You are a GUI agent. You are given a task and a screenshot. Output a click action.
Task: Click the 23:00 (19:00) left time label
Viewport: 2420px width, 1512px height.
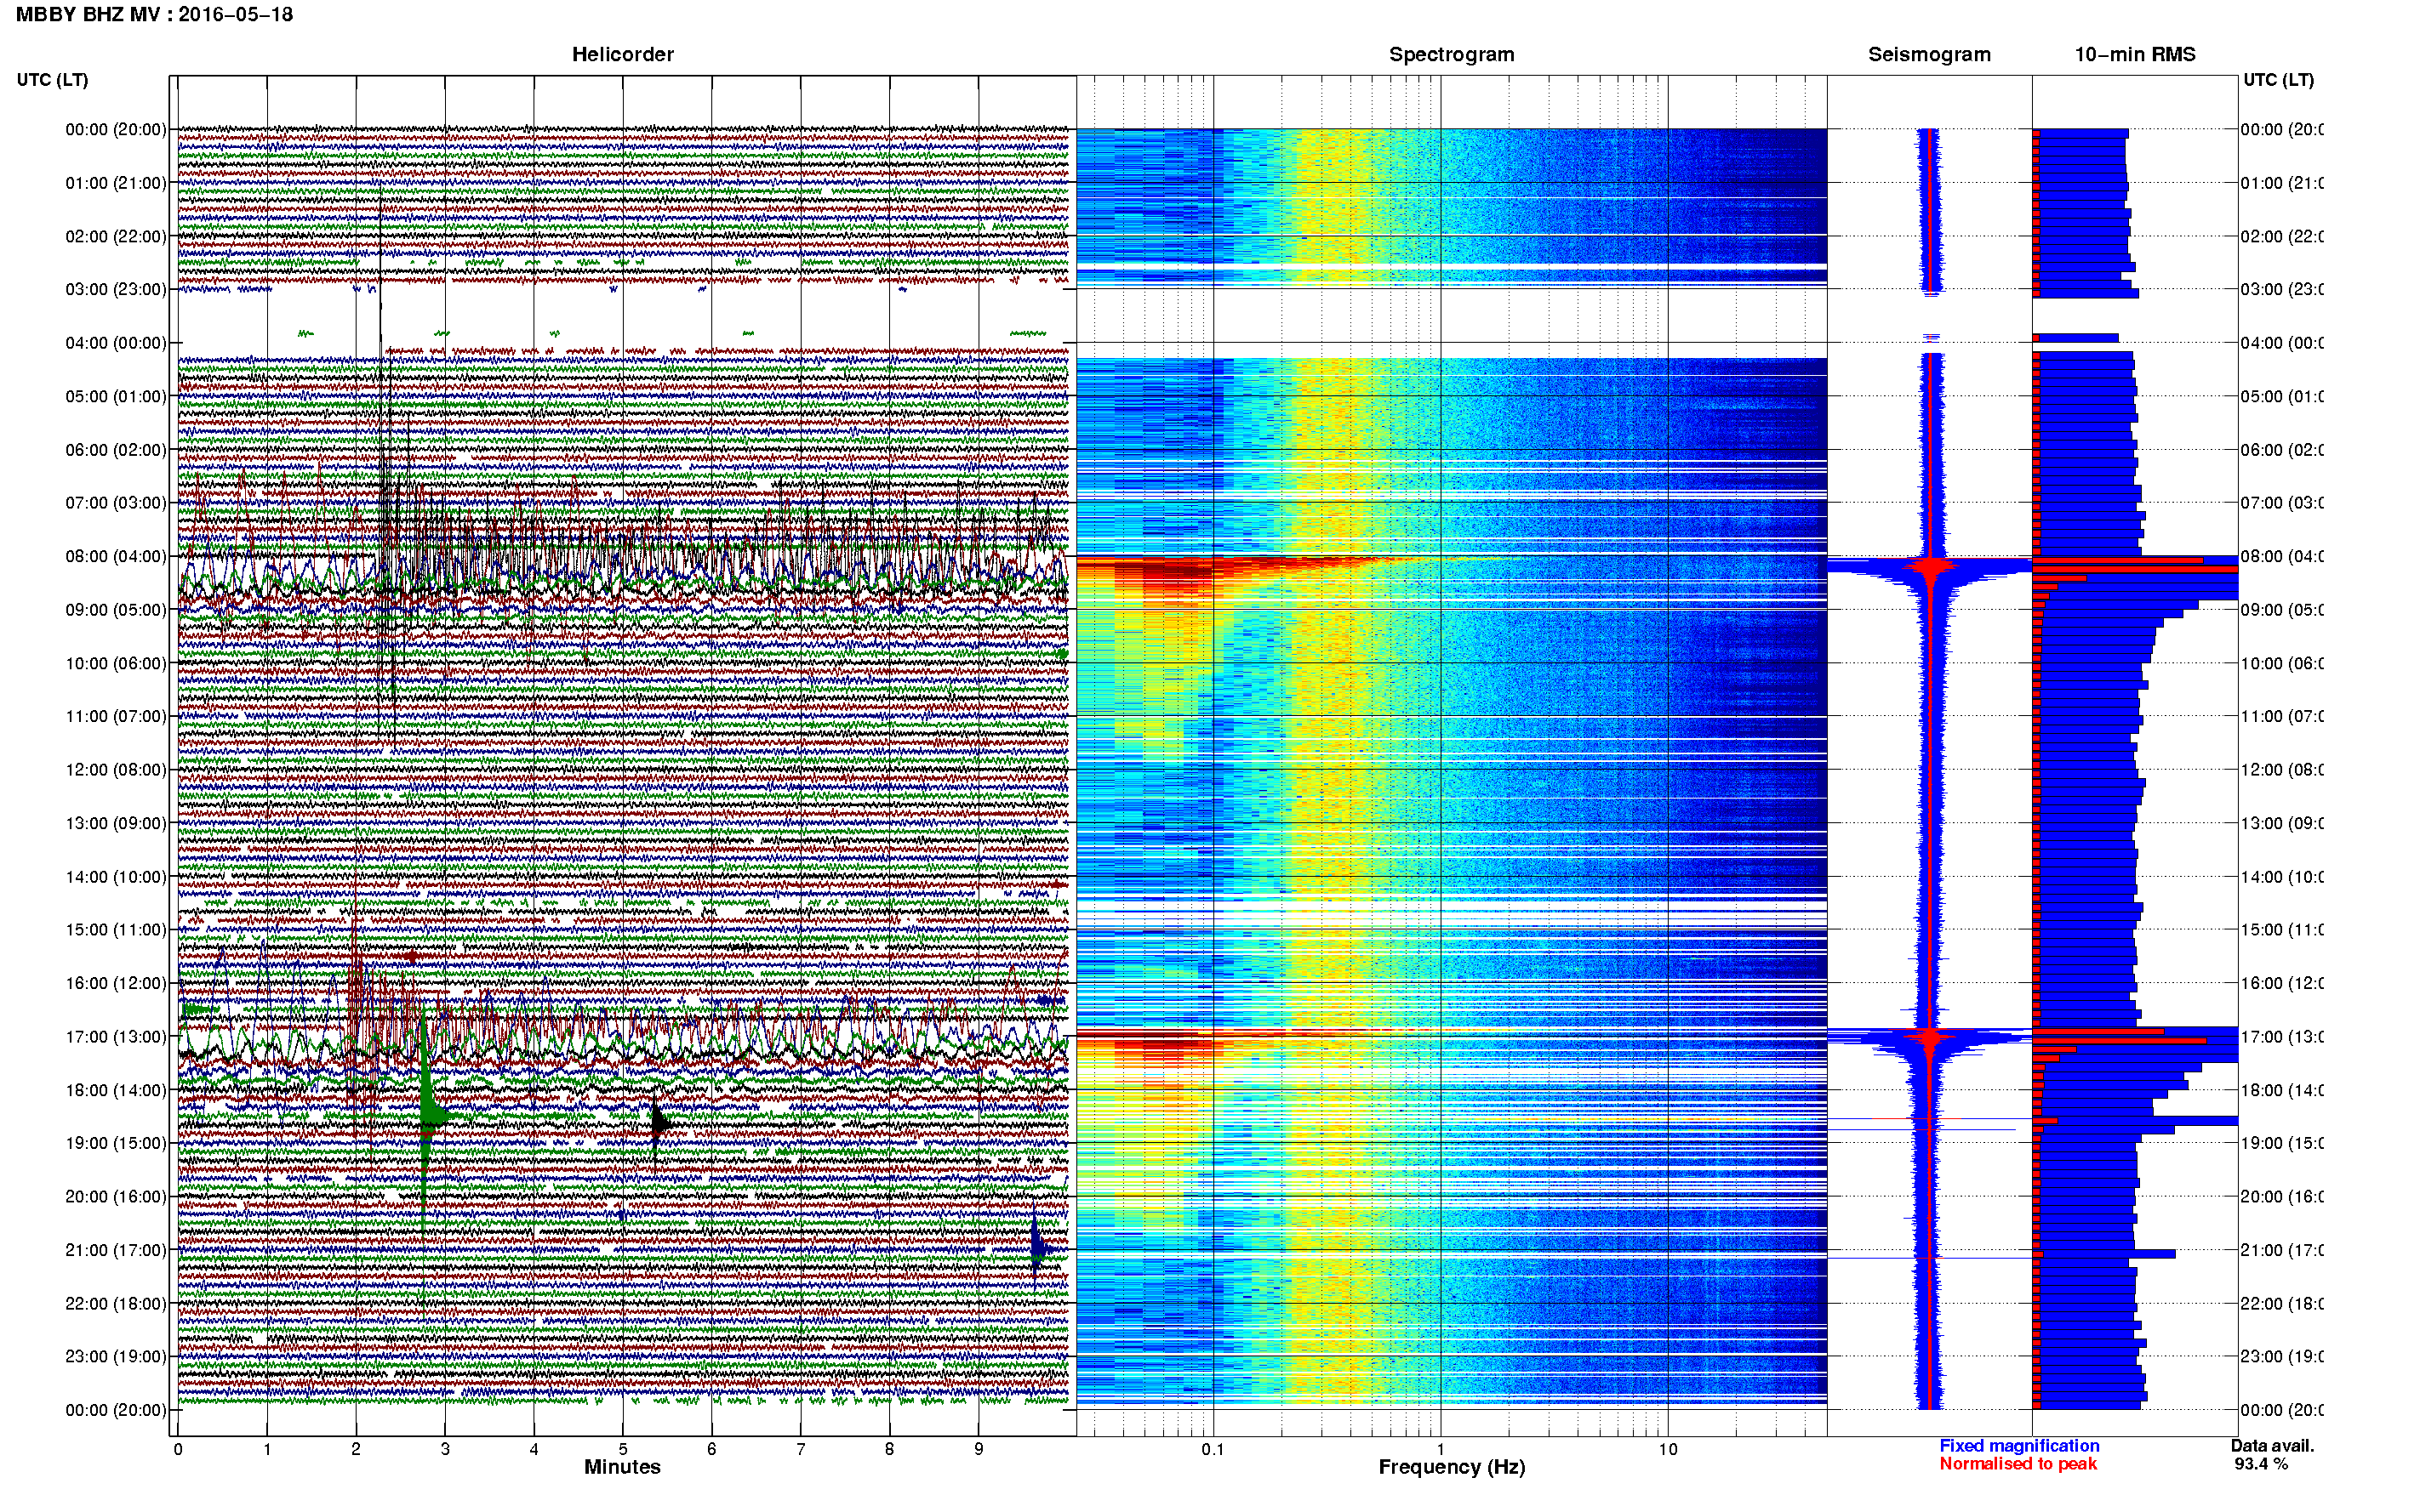coord(116,1357)
